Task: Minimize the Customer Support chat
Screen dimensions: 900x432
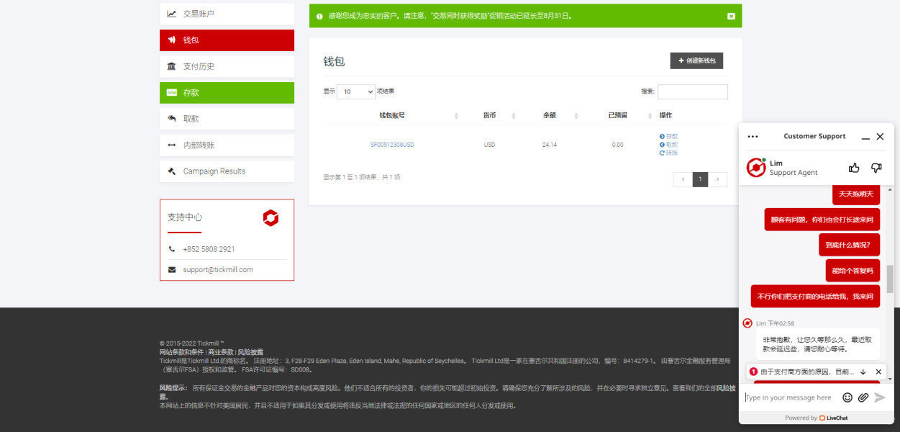Action: (x=865, y=137)
